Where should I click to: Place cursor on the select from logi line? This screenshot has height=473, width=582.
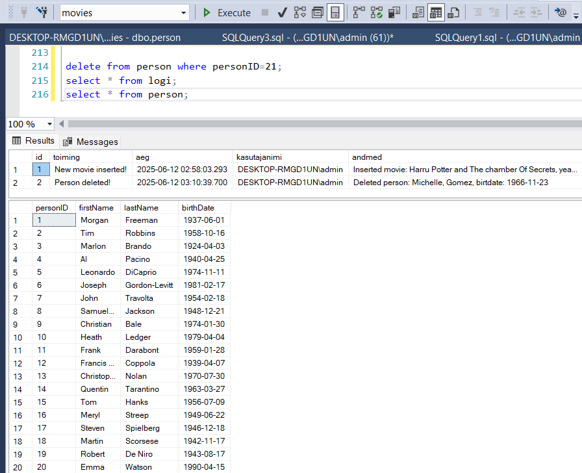tap(121, 81)
